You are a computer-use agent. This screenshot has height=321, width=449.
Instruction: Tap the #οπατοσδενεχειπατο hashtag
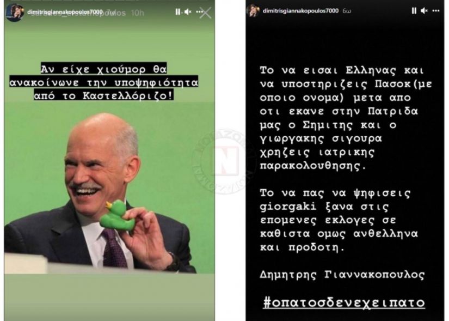(x=344, y=302)
